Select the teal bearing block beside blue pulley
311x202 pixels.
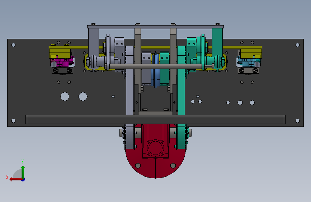pyautogui.click(x=165, y=68)
